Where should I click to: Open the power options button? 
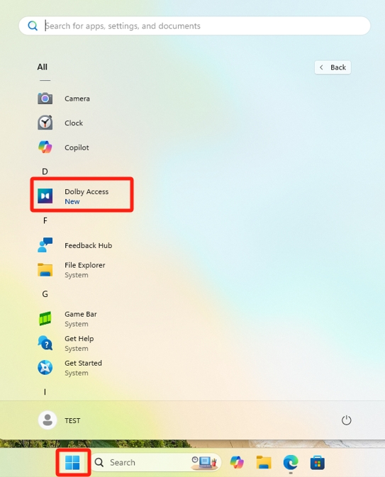point(346,420)
